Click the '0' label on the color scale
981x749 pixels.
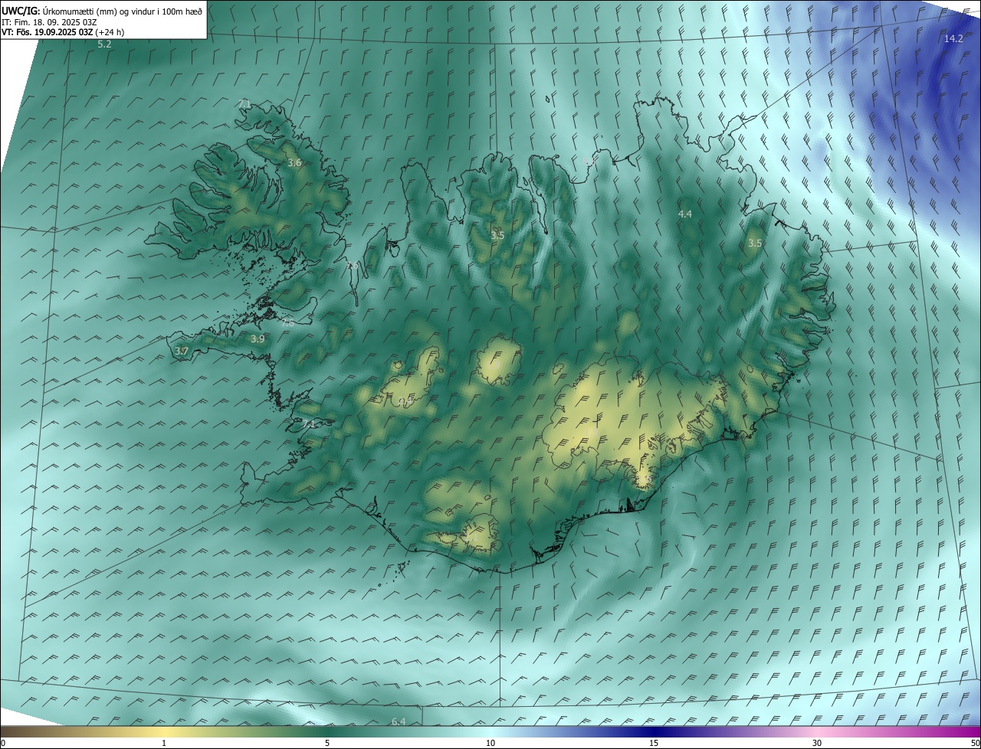3,743
